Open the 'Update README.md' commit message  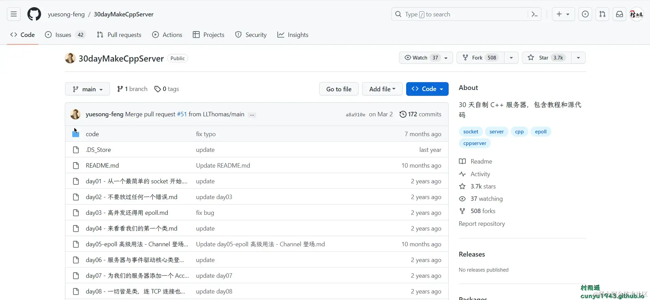(x=223, y=166)
